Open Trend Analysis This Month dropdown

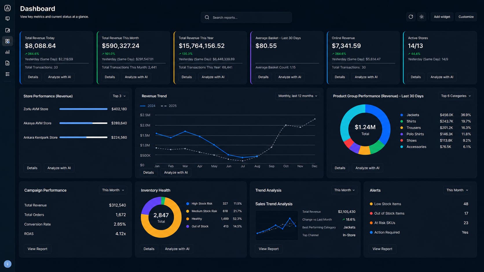pos(344,190)
